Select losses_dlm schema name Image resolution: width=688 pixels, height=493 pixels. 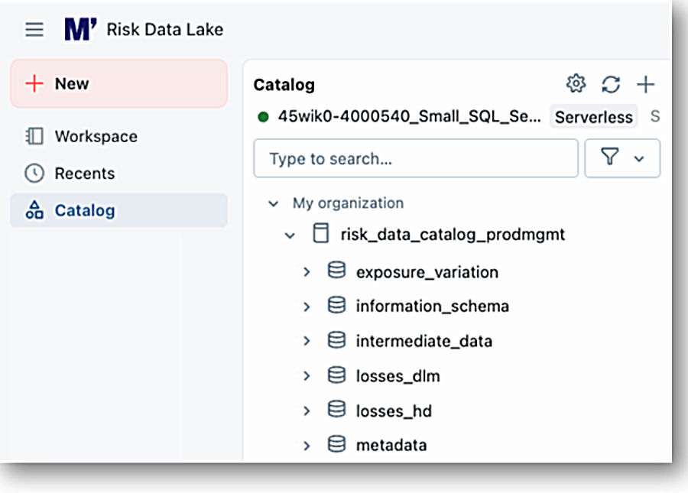[x=398, y=376]
